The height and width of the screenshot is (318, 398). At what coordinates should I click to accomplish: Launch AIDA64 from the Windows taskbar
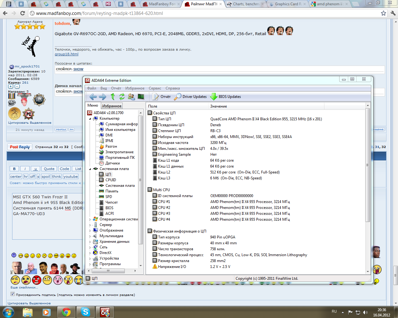tap(105, 312)
